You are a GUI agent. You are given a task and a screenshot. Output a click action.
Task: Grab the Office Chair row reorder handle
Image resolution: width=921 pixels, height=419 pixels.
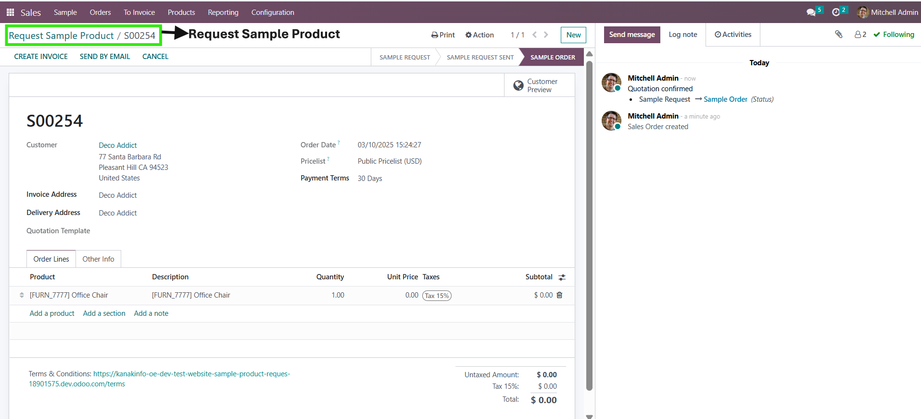coord(22,295)
